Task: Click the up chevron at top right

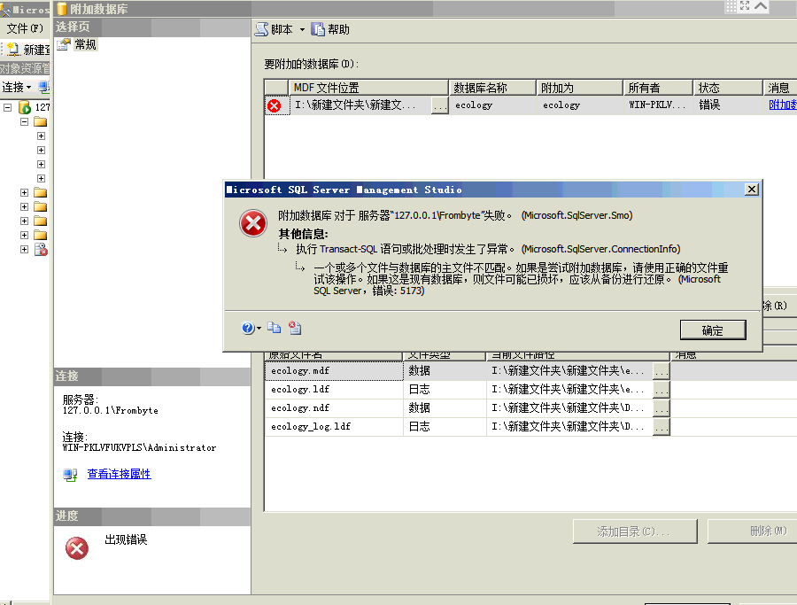Action: (761, 6)
